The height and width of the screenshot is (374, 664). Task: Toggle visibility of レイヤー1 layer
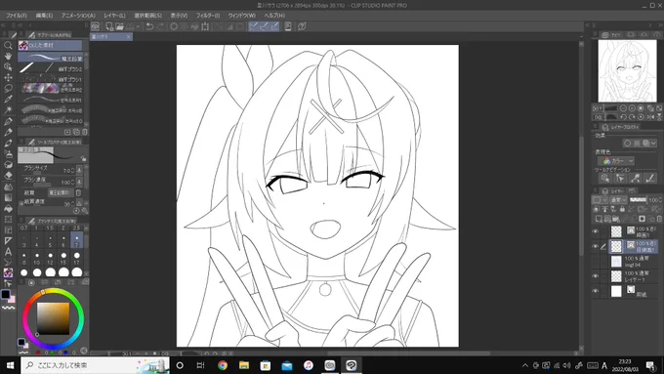coord(595,276)
